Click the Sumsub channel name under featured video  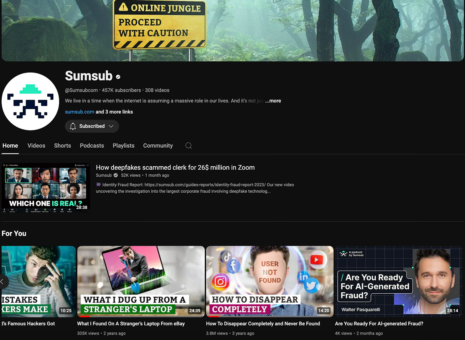click(x=104, y=175)
